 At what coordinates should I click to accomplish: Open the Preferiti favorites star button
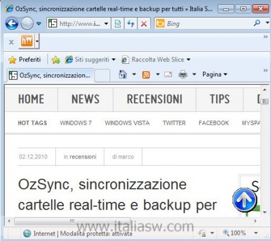point(25,60)
